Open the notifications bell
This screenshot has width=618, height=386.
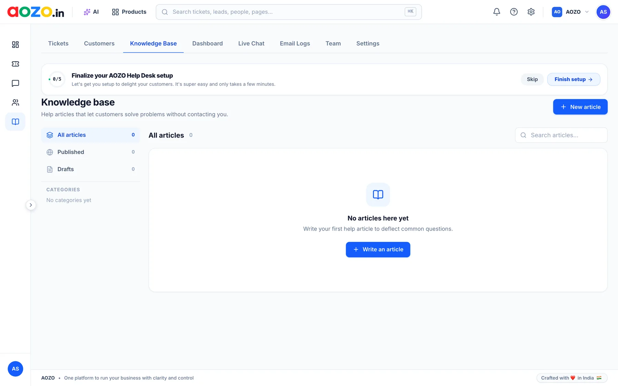pyautogui.click(x=496, y=12)
